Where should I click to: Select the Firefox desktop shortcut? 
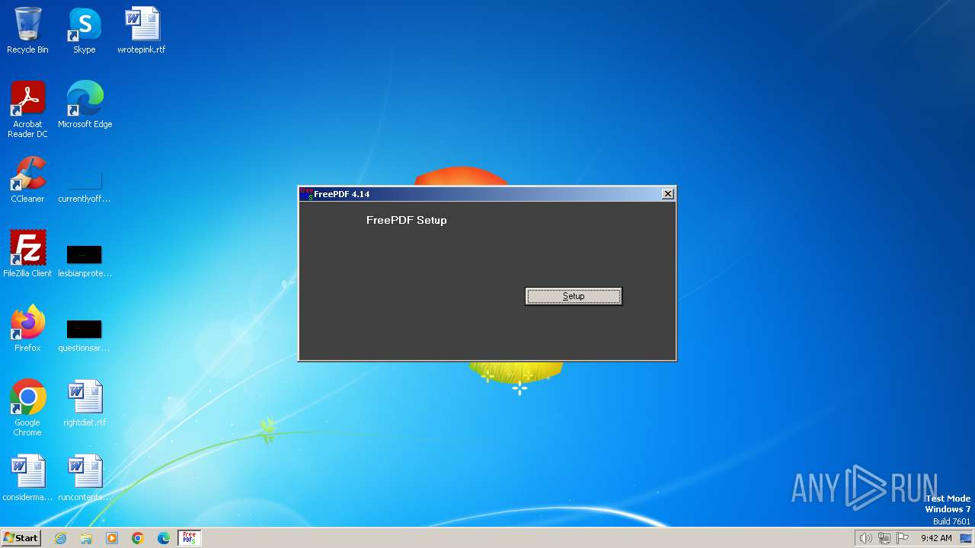pyautogui.click(x=27, y=329)
